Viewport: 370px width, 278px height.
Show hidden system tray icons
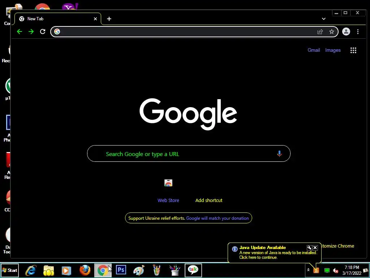[308, 270]
